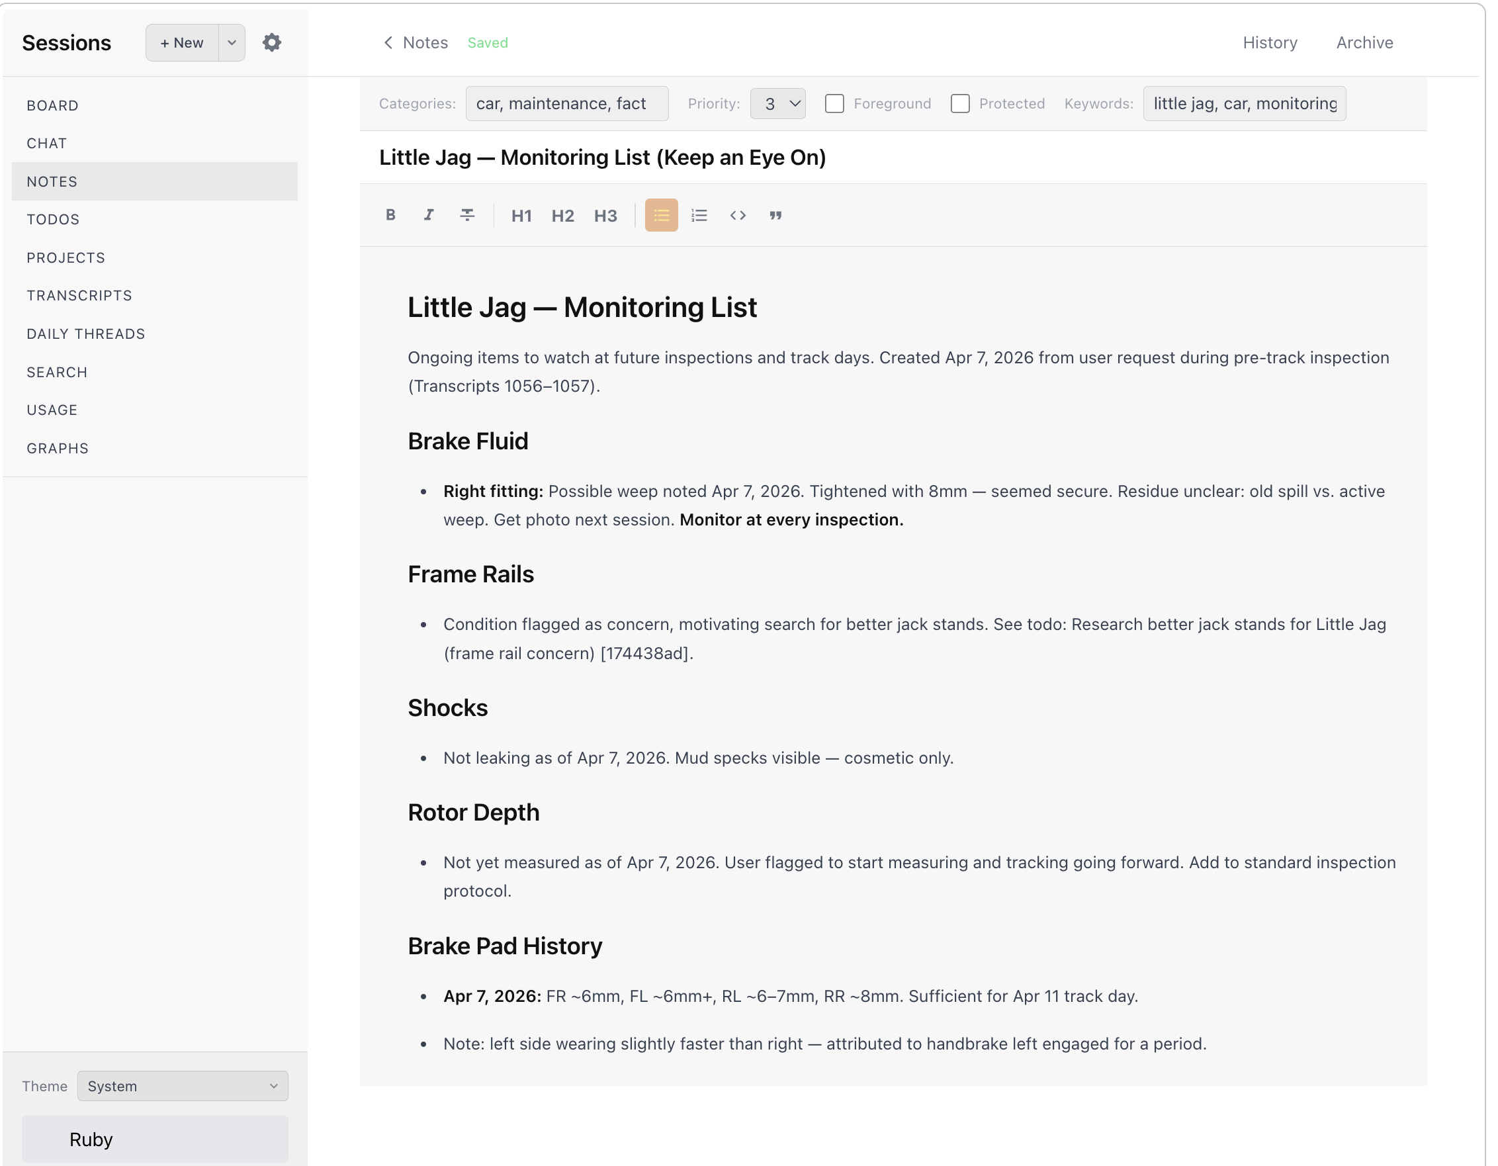The width and height of the screenshot is (1498, 1166).
Task: Switch to numbered list formatting
Action: coord(699,215)
